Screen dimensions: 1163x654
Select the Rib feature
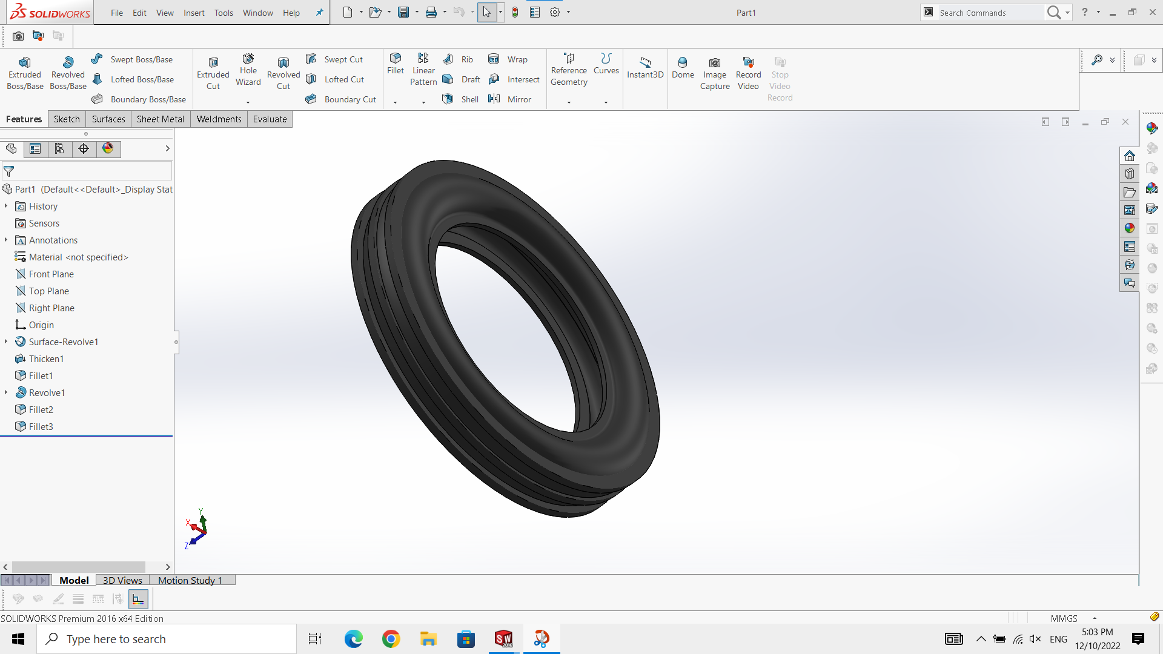(458, 59)
